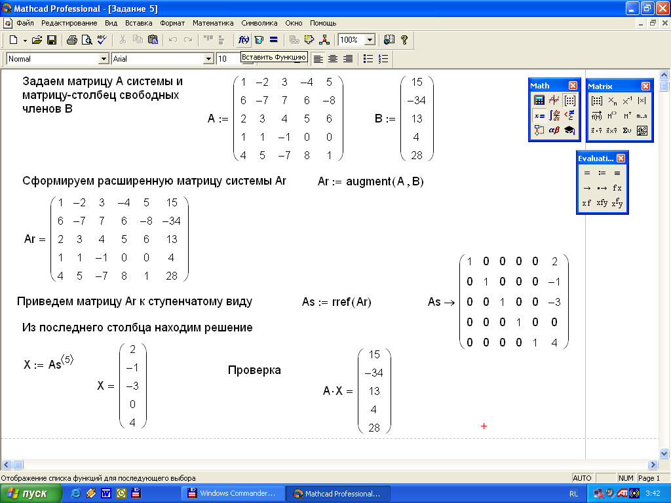This screenshot has height=503, width=671.
Task: Click the font size field showing 10
Action: point(229,58)
